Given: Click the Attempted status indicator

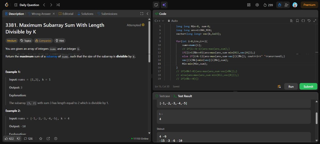Looking at the screenshot, I should (135, 25).
